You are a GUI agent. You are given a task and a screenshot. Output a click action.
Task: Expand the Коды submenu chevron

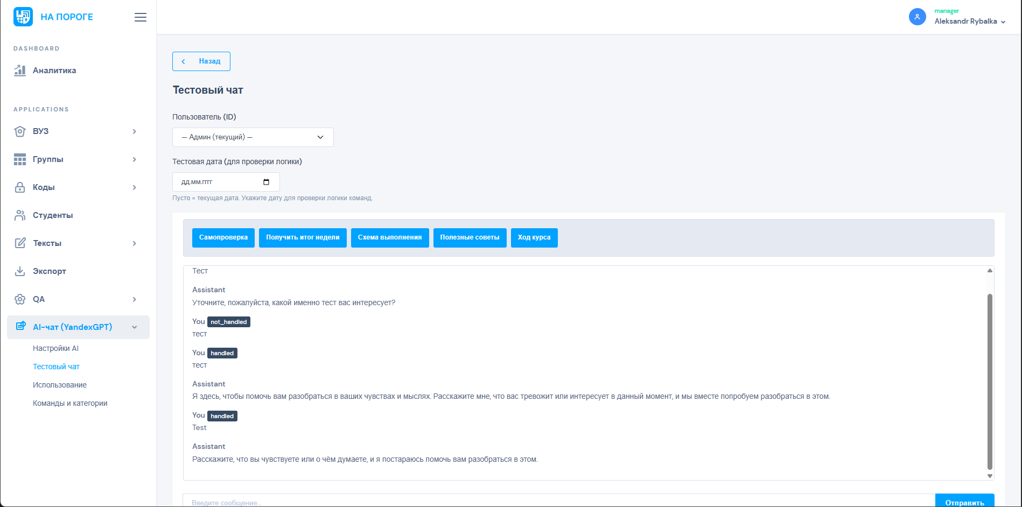click(135, 187)
